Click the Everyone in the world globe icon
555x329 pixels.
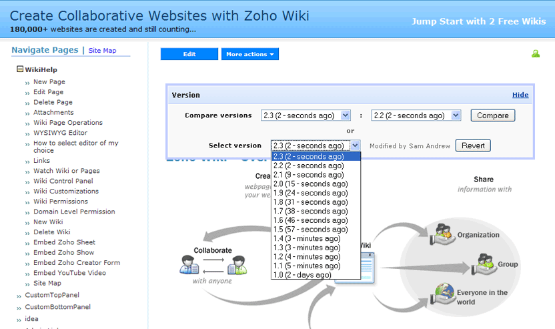(x=442, y=294)
